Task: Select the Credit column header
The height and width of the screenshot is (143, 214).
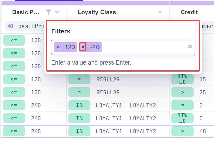Action: [x=189, y=12]
